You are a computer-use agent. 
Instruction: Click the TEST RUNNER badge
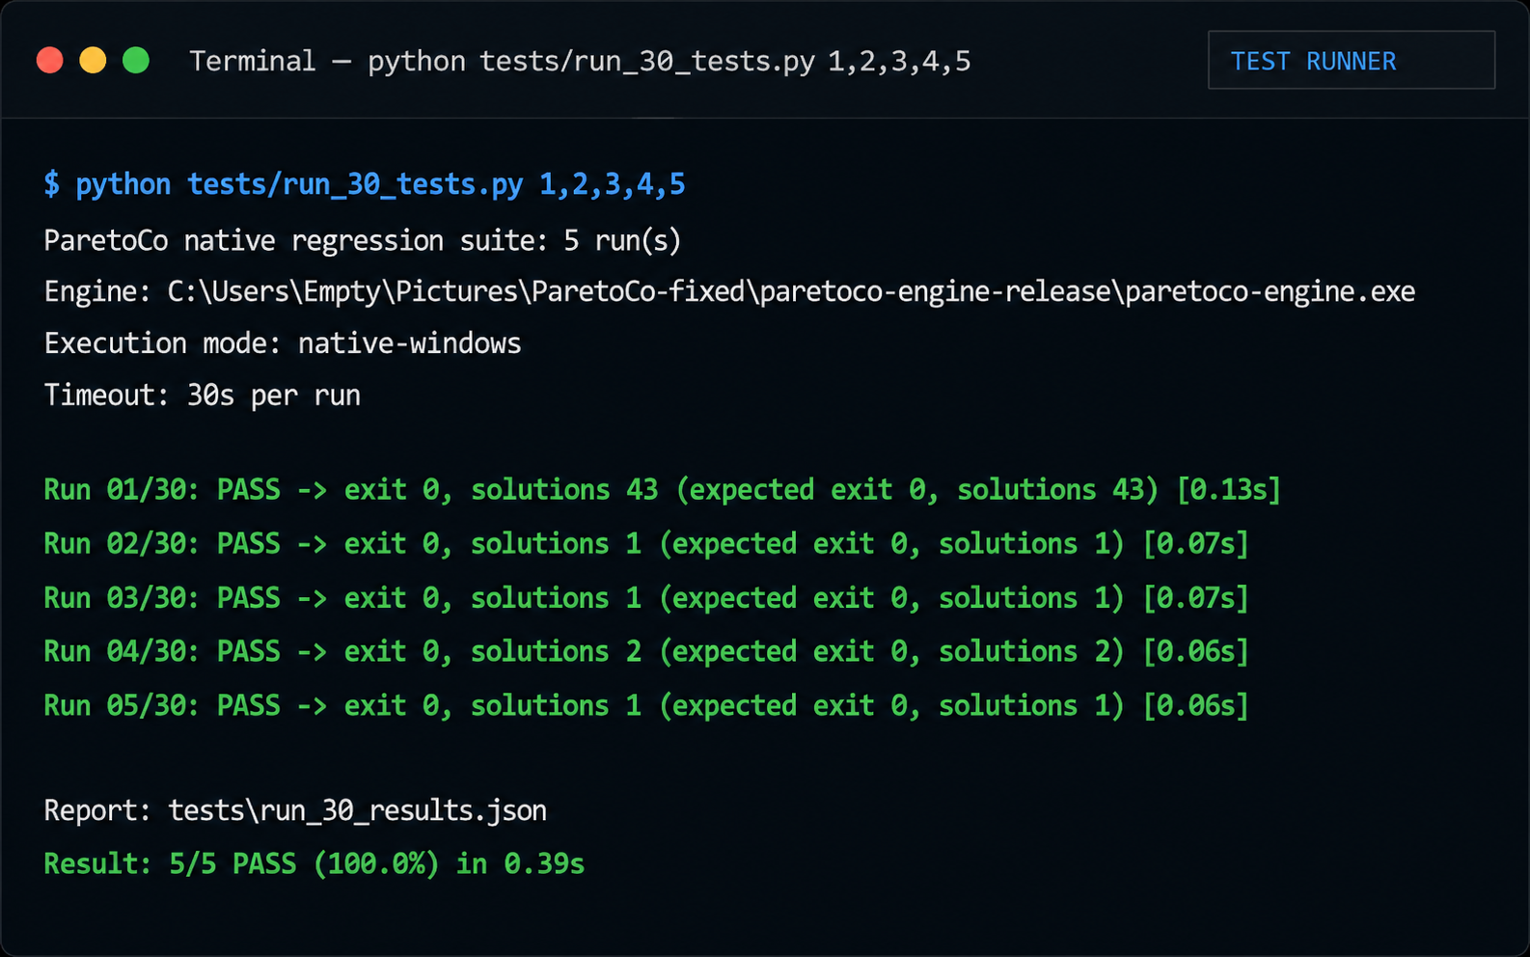tap(1352, 61)
